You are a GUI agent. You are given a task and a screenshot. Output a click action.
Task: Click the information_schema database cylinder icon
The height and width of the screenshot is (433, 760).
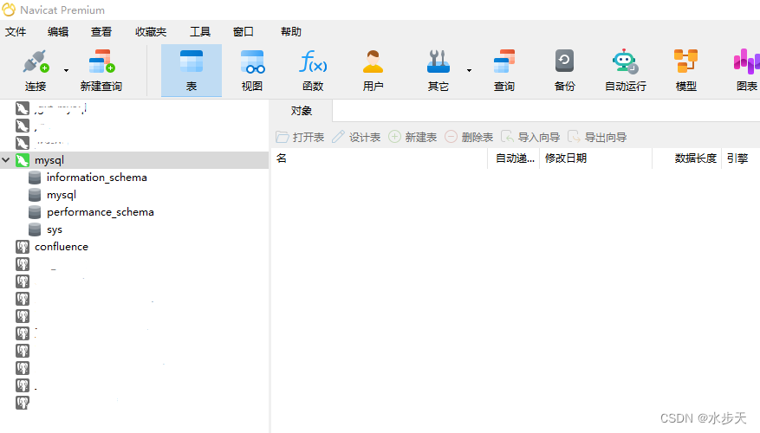tap(35, 178)
